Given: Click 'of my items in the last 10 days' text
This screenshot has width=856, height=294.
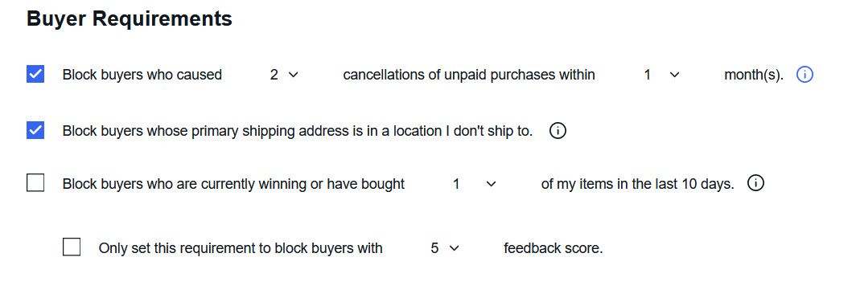Looking at the screenshot, I should click(638, 185).
